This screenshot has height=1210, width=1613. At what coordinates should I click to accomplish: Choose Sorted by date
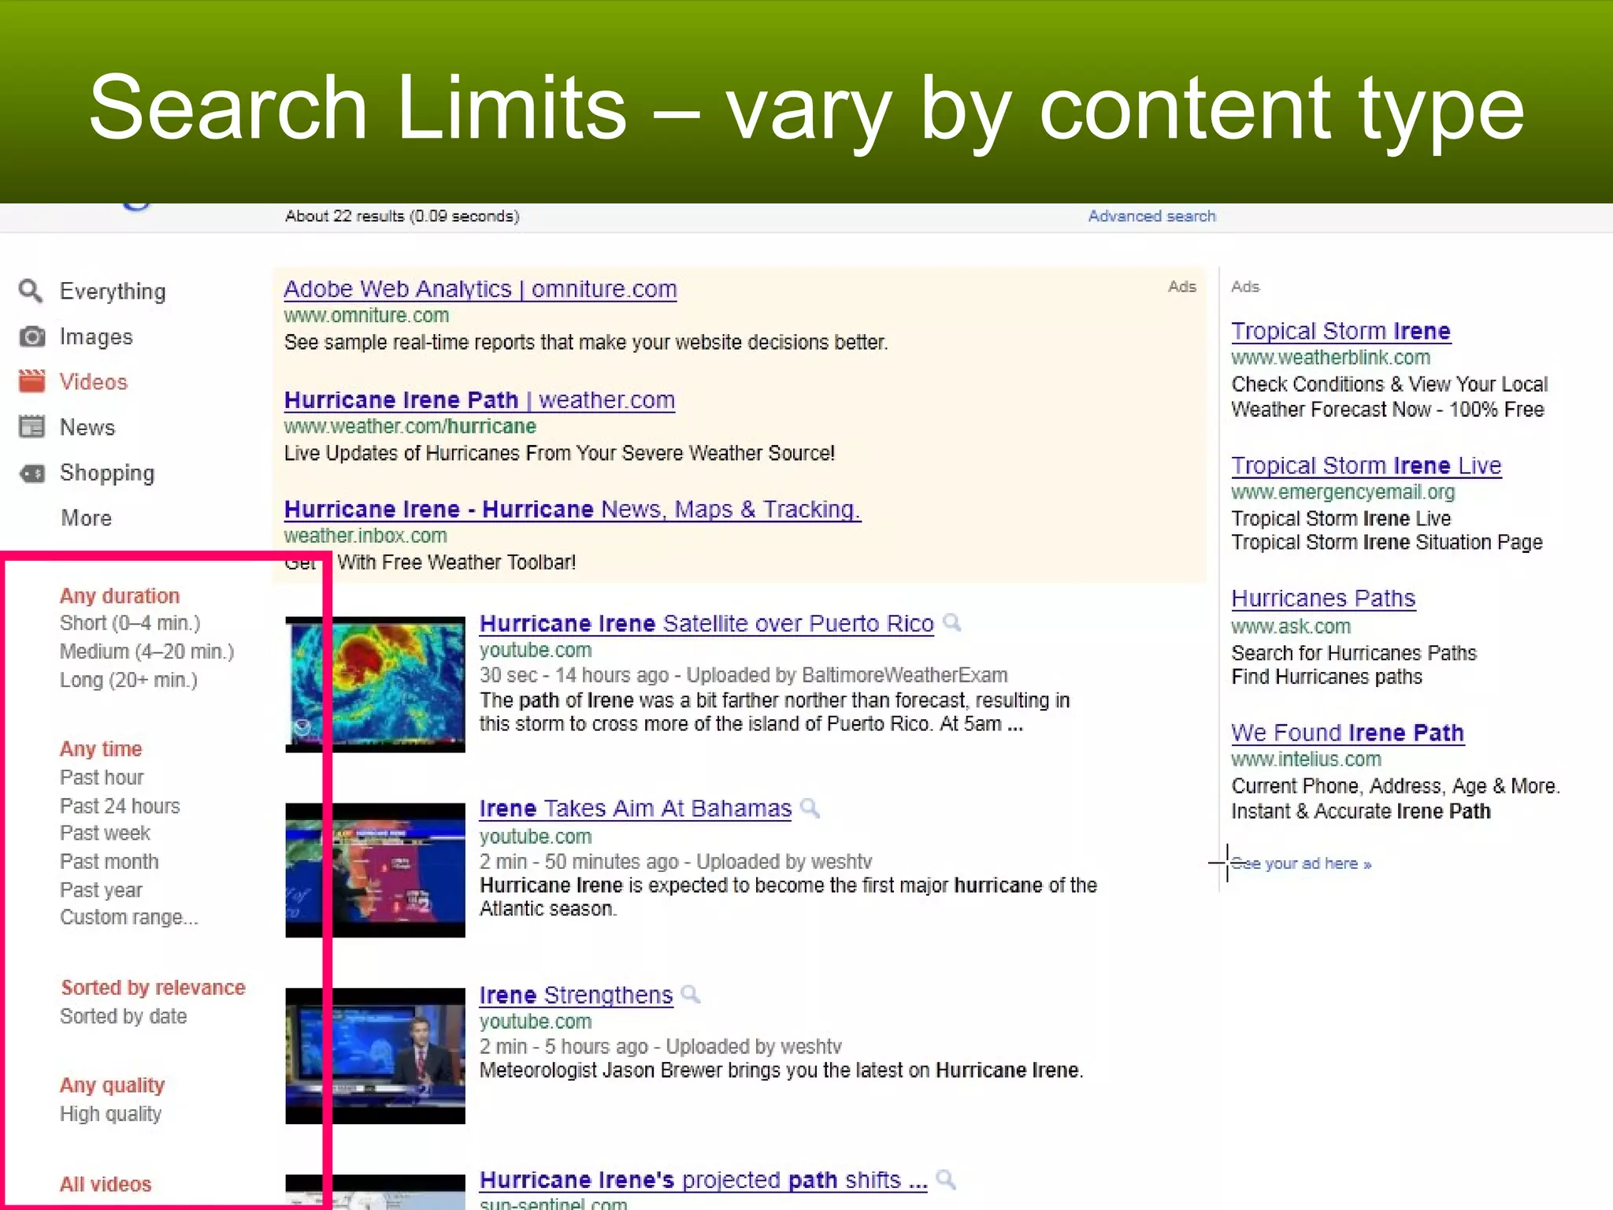pyautogui.click(x=124, y=1016)
